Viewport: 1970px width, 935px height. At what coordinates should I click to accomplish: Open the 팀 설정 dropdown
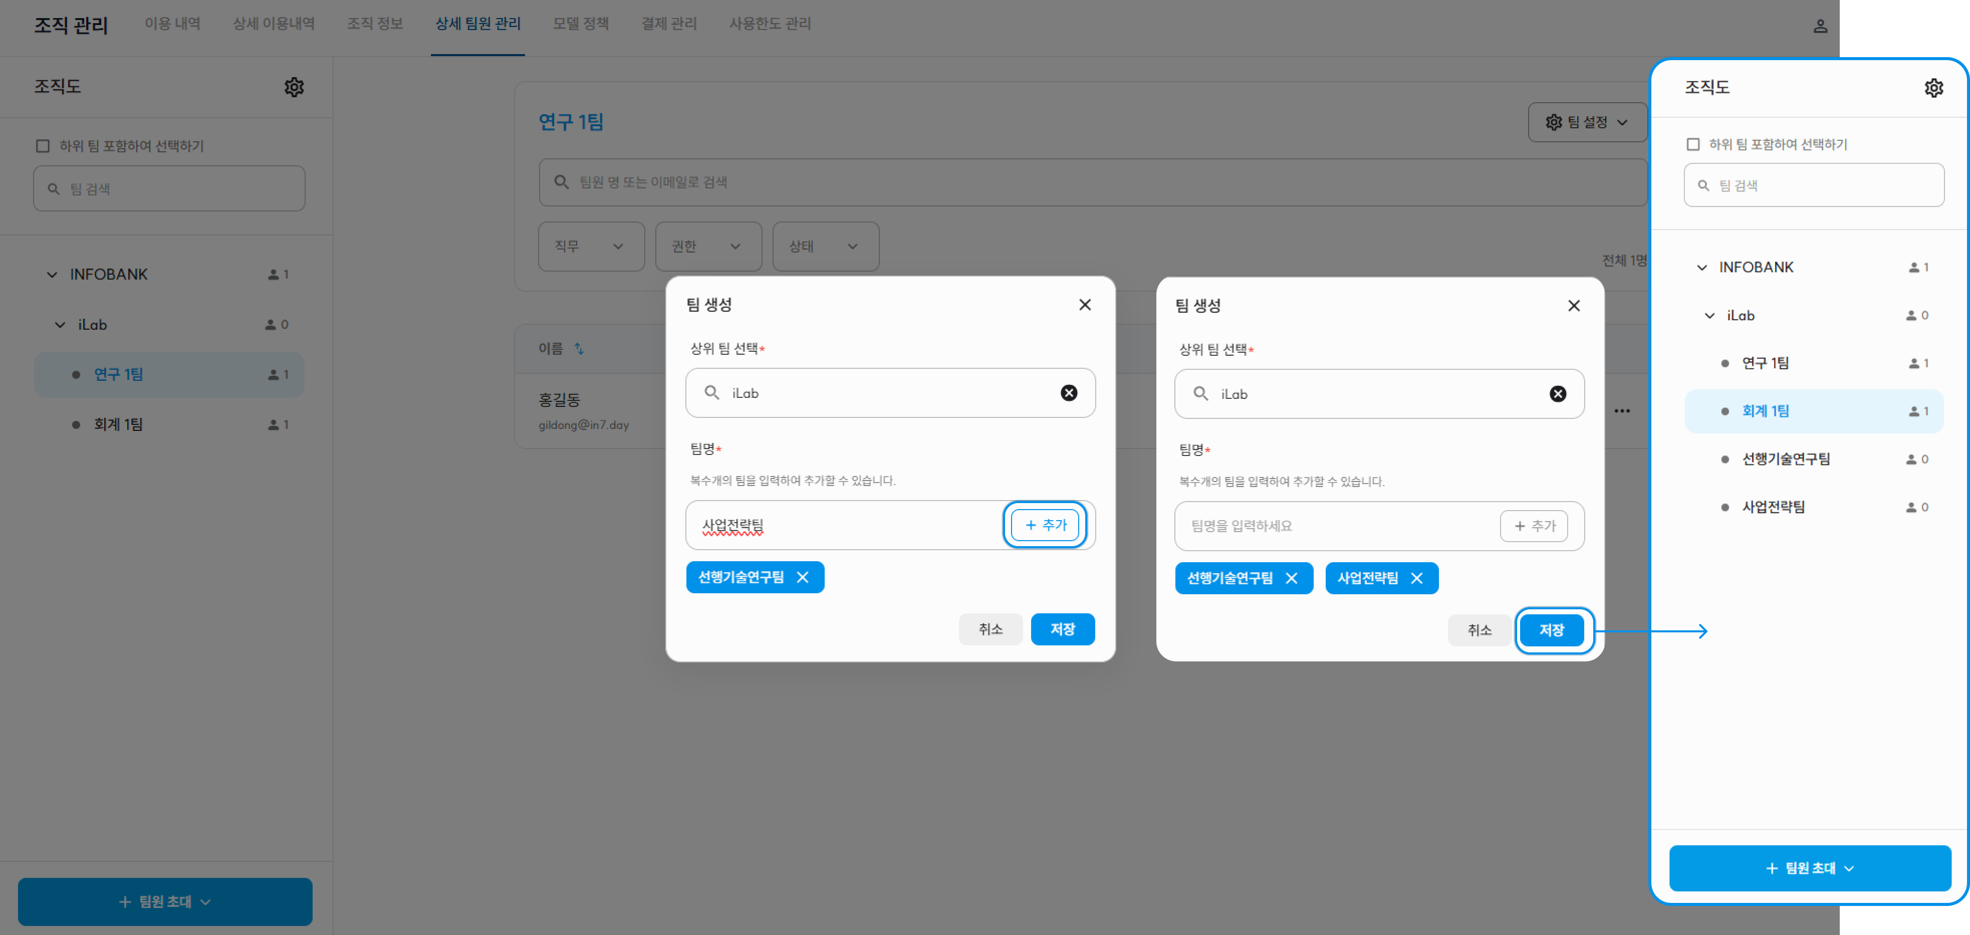pyautogui.click(x=1587, y=122)
